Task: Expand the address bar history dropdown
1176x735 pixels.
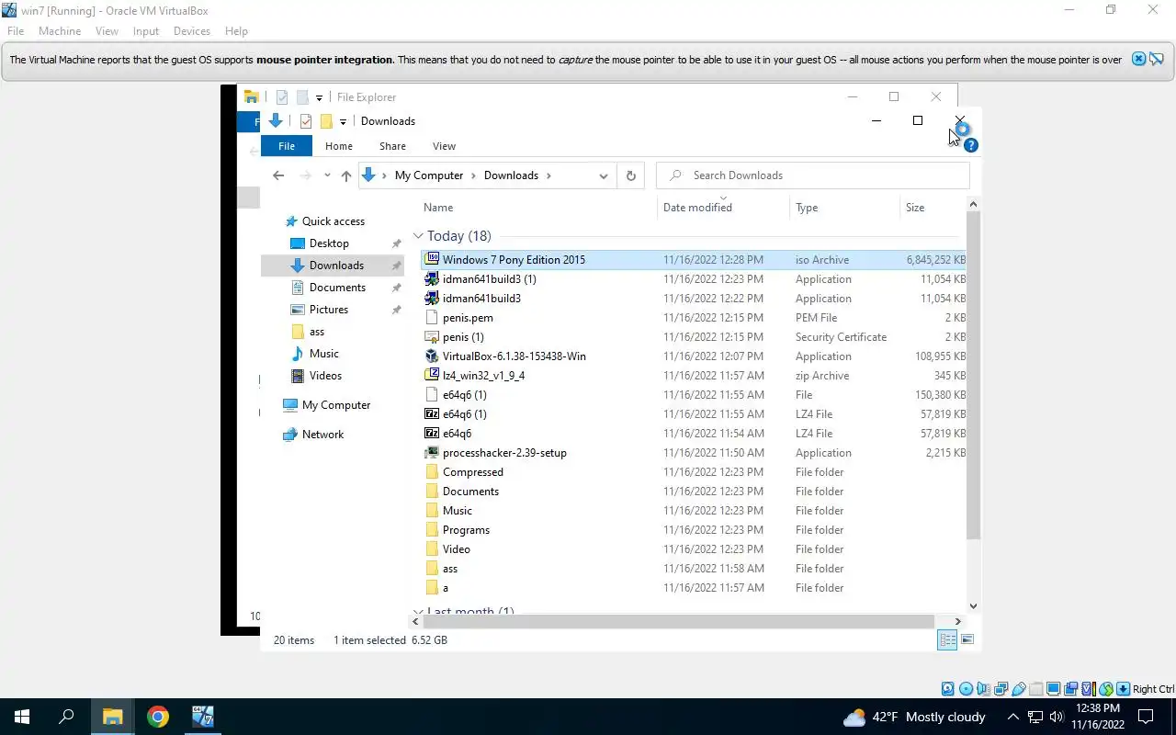Action: point(604,175)
